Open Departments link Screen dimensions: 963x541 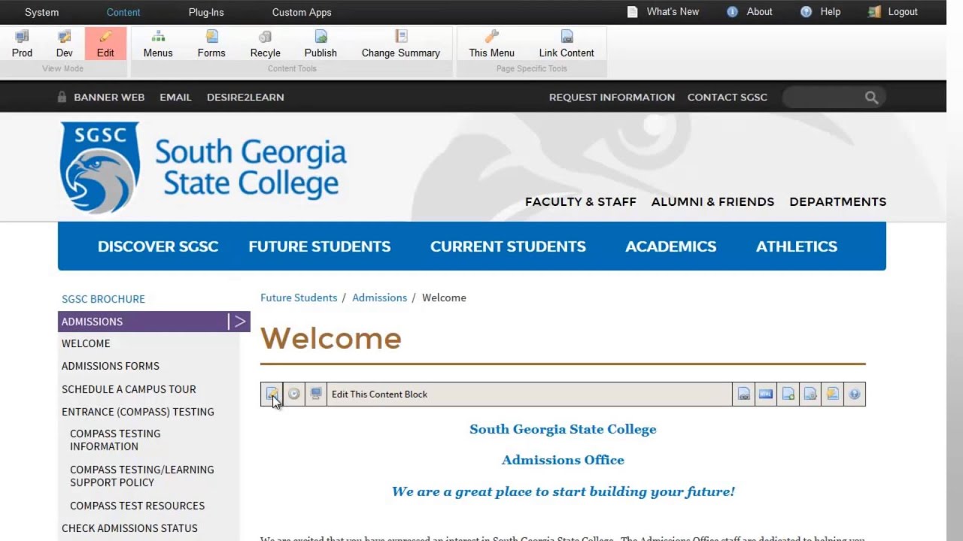(838, 201)
